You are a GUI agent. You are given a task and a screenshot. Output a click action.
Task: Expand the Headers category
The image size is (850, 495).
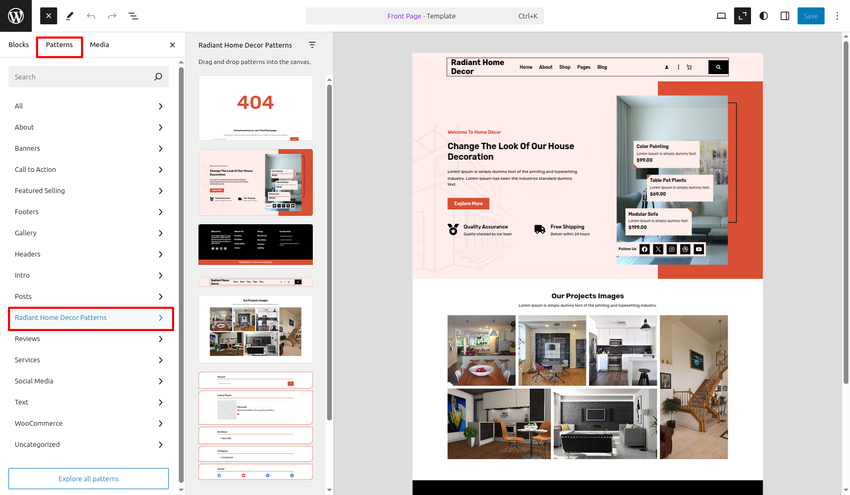pos(88,254)
